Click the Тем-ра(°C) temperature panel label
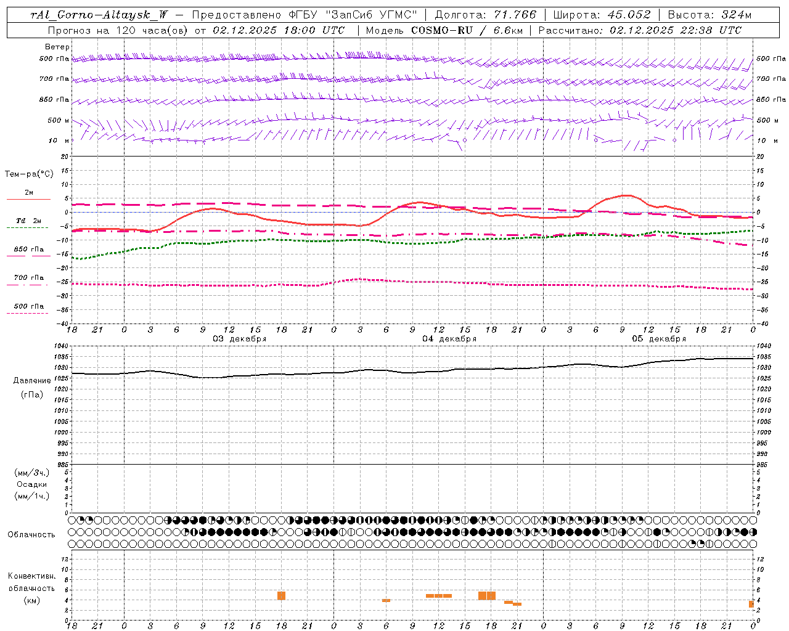This screenshot has width=789, height=631. [29, 174]
